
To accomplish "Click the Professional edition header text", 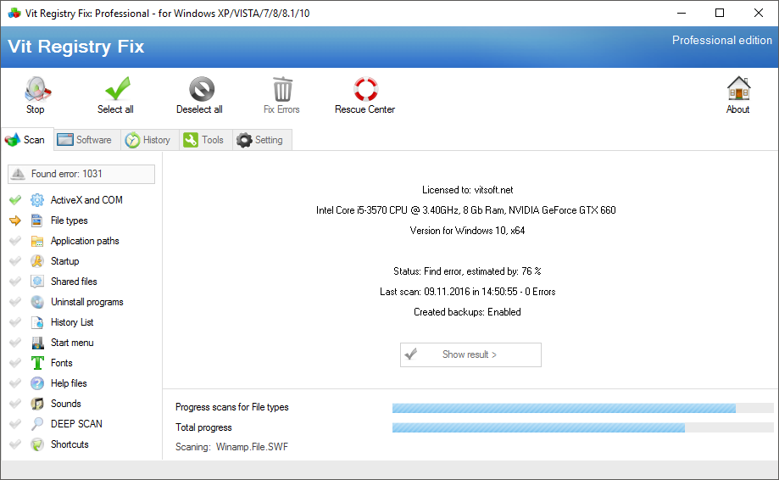I will coord(722,40).
